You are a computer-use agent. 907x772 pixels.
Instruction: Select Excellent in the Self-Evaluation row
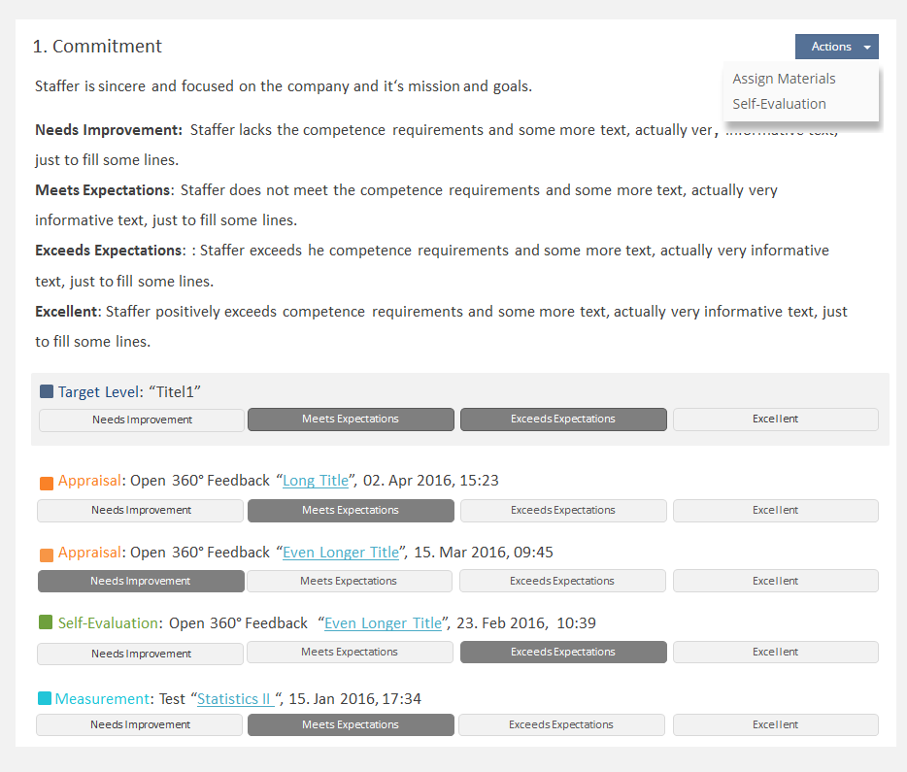[775, 653]
